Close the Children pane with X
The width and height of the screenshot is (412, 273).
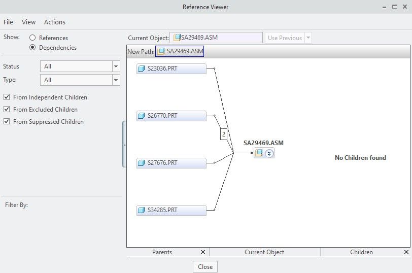406,252
